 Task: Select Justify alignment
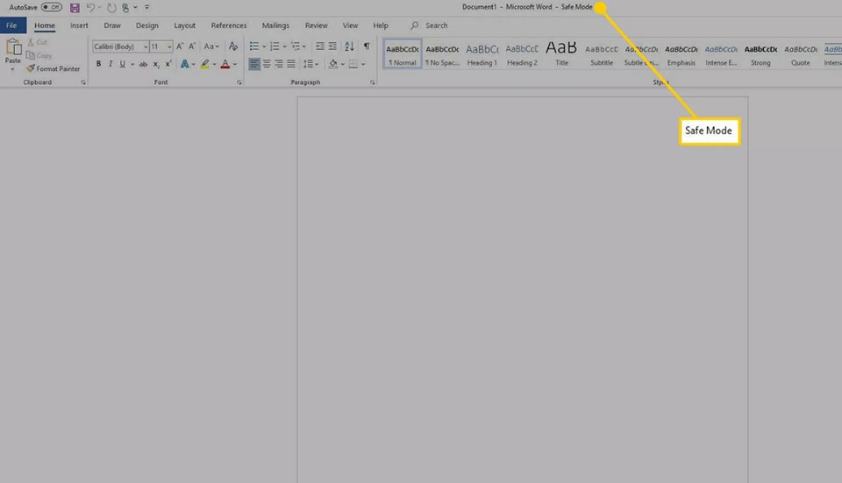291,64
